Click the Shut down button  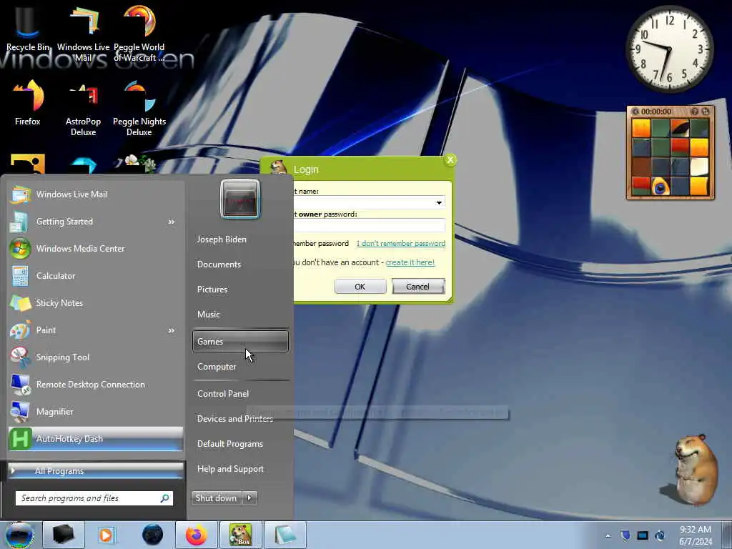coord(217,498)
